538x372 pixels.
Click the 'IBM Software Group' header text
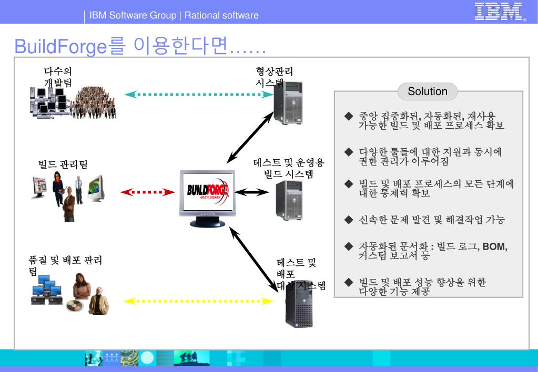coord(133,15)
